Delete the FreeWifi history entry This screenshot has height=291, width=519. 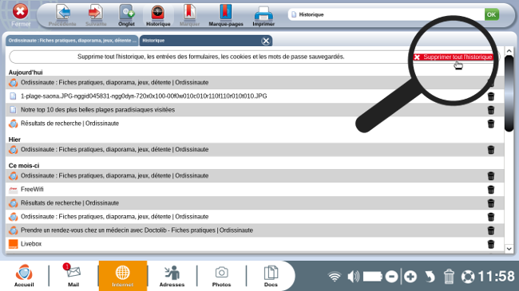click(491, 190)
